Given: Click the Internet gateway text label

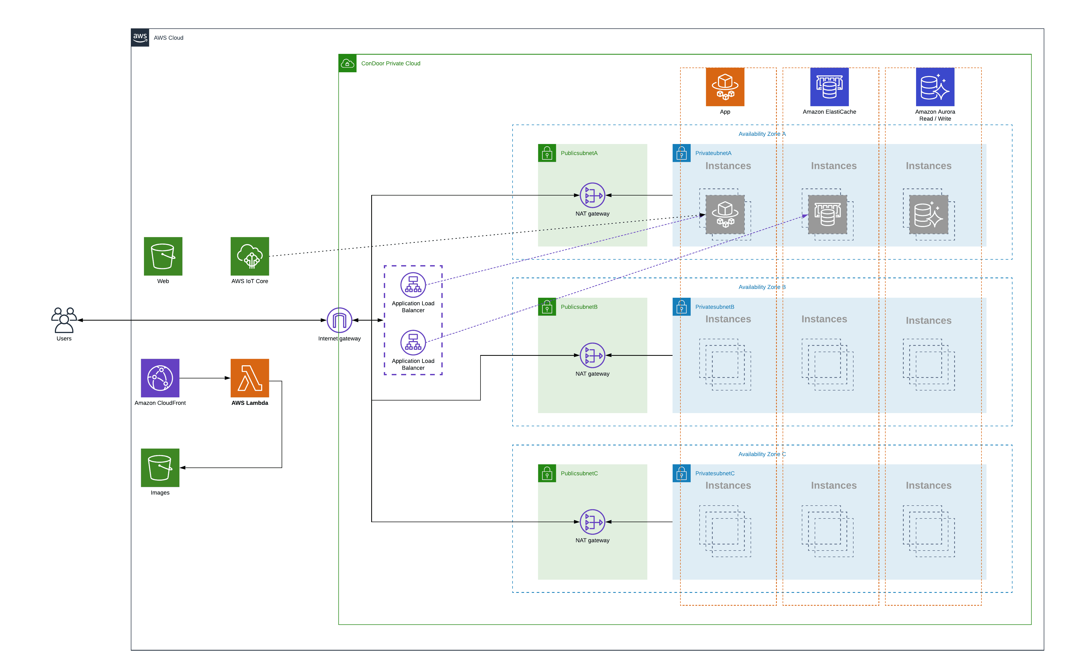Looking at the screenshot, I should [339, 338].
